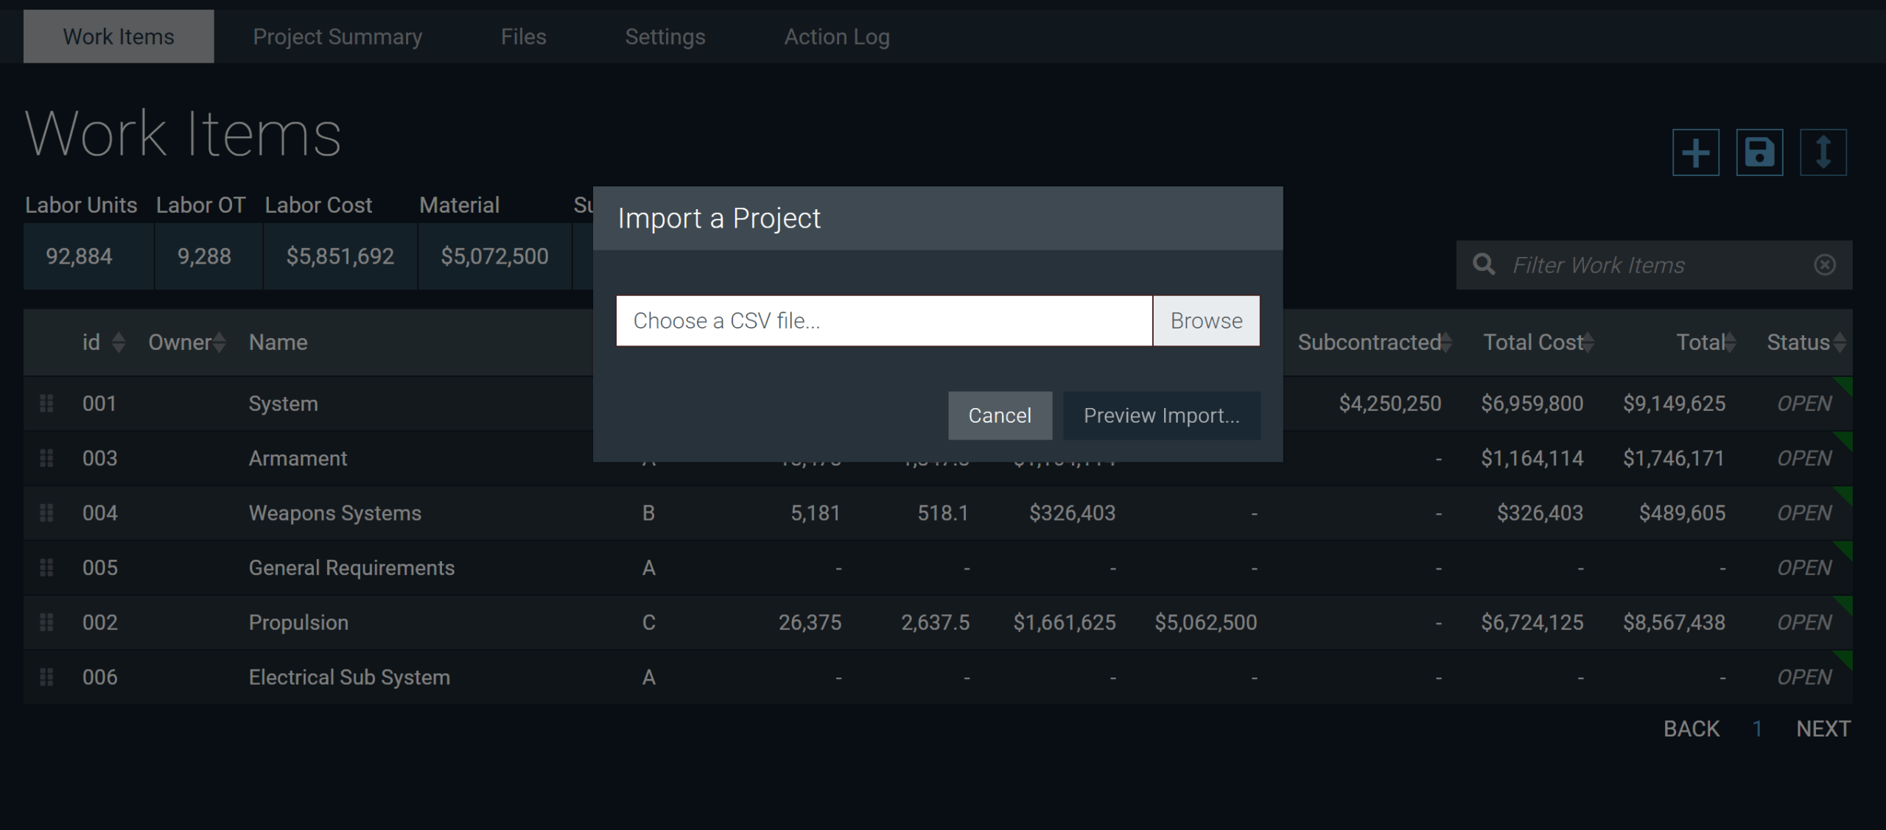Clear the filter with the circled X icon
Viewport: 1886px width, 830px height.
[x=1824, y=264]
